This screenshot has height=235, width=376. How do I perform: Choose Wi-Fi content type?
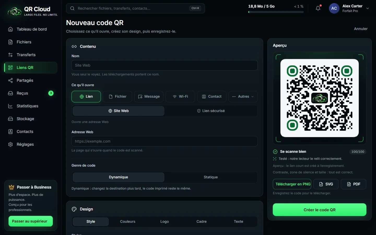180,97
